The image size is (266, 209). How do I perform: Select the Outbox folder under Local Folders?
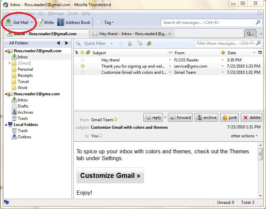[24, 137]
